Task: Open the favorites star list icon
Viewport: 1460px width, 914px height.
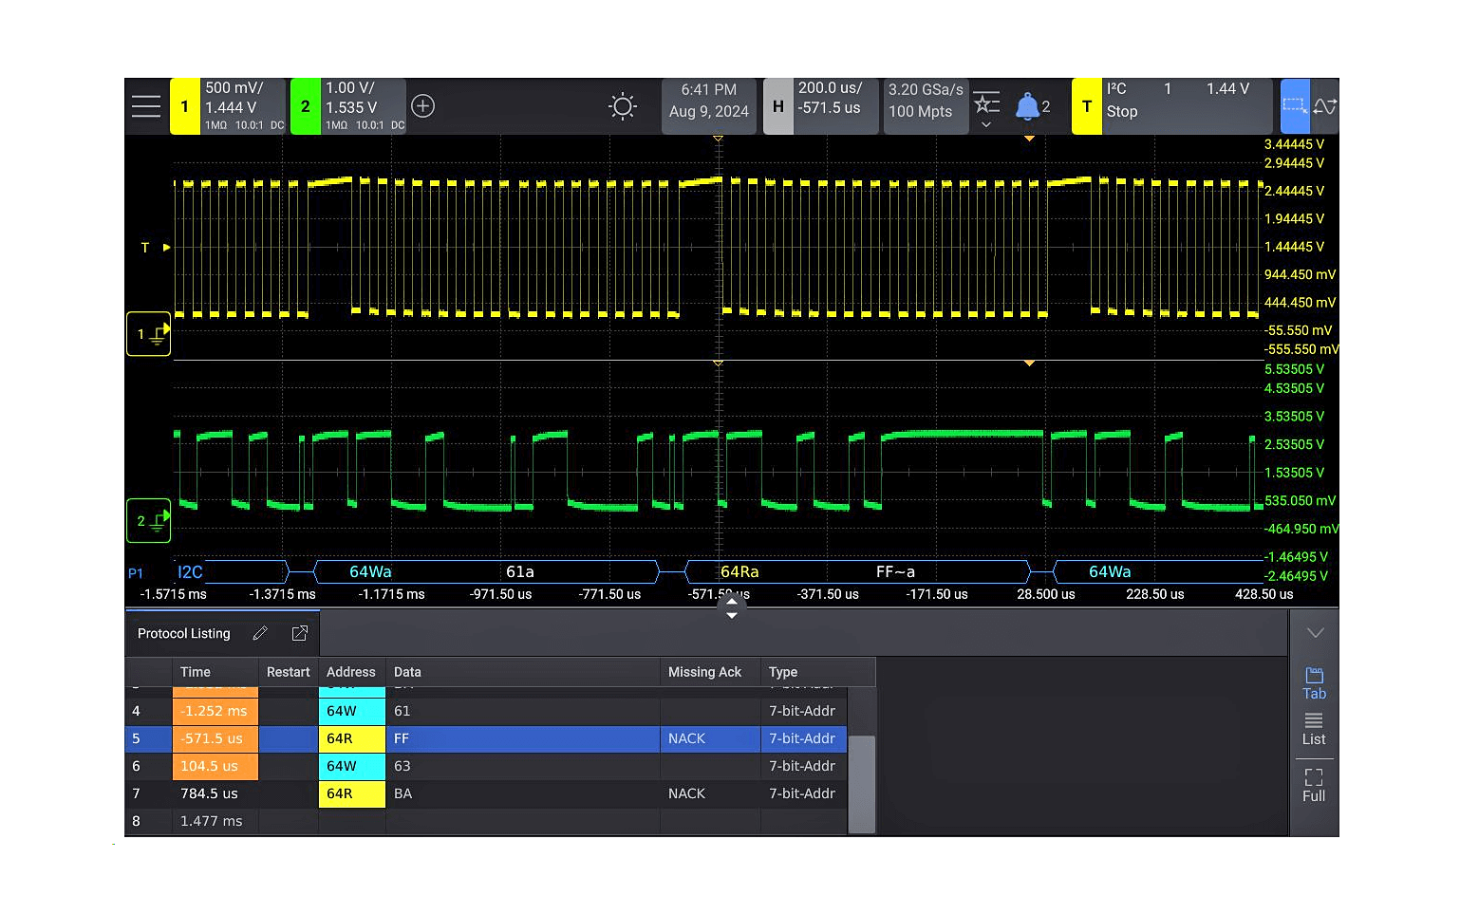Action: pos(986,102)
